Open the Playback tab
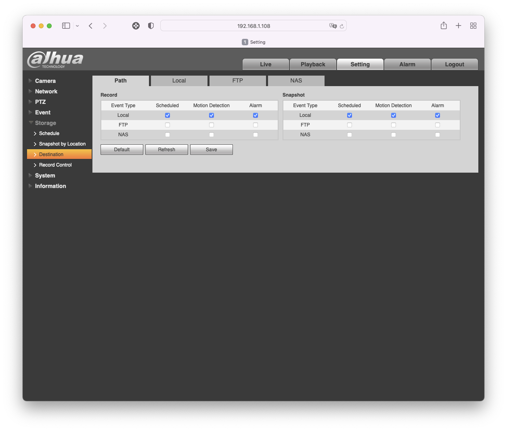 pos(313,64)
